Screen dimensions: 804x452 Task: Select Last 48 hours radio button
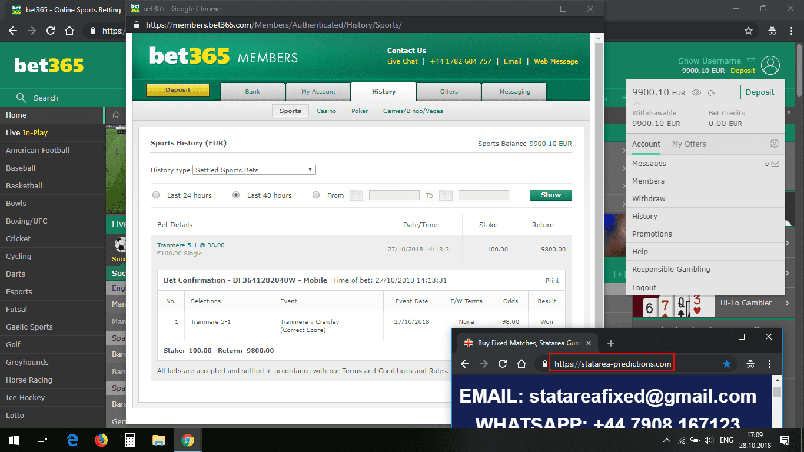236,195
